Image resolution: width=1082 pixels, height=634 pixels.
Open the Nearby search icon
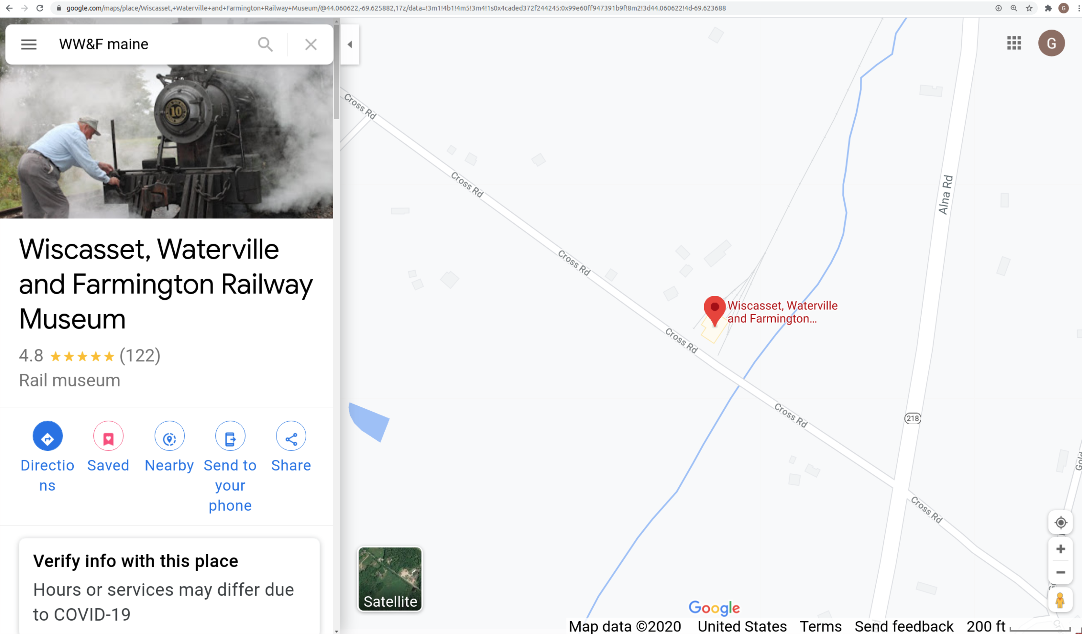[170, 436]
